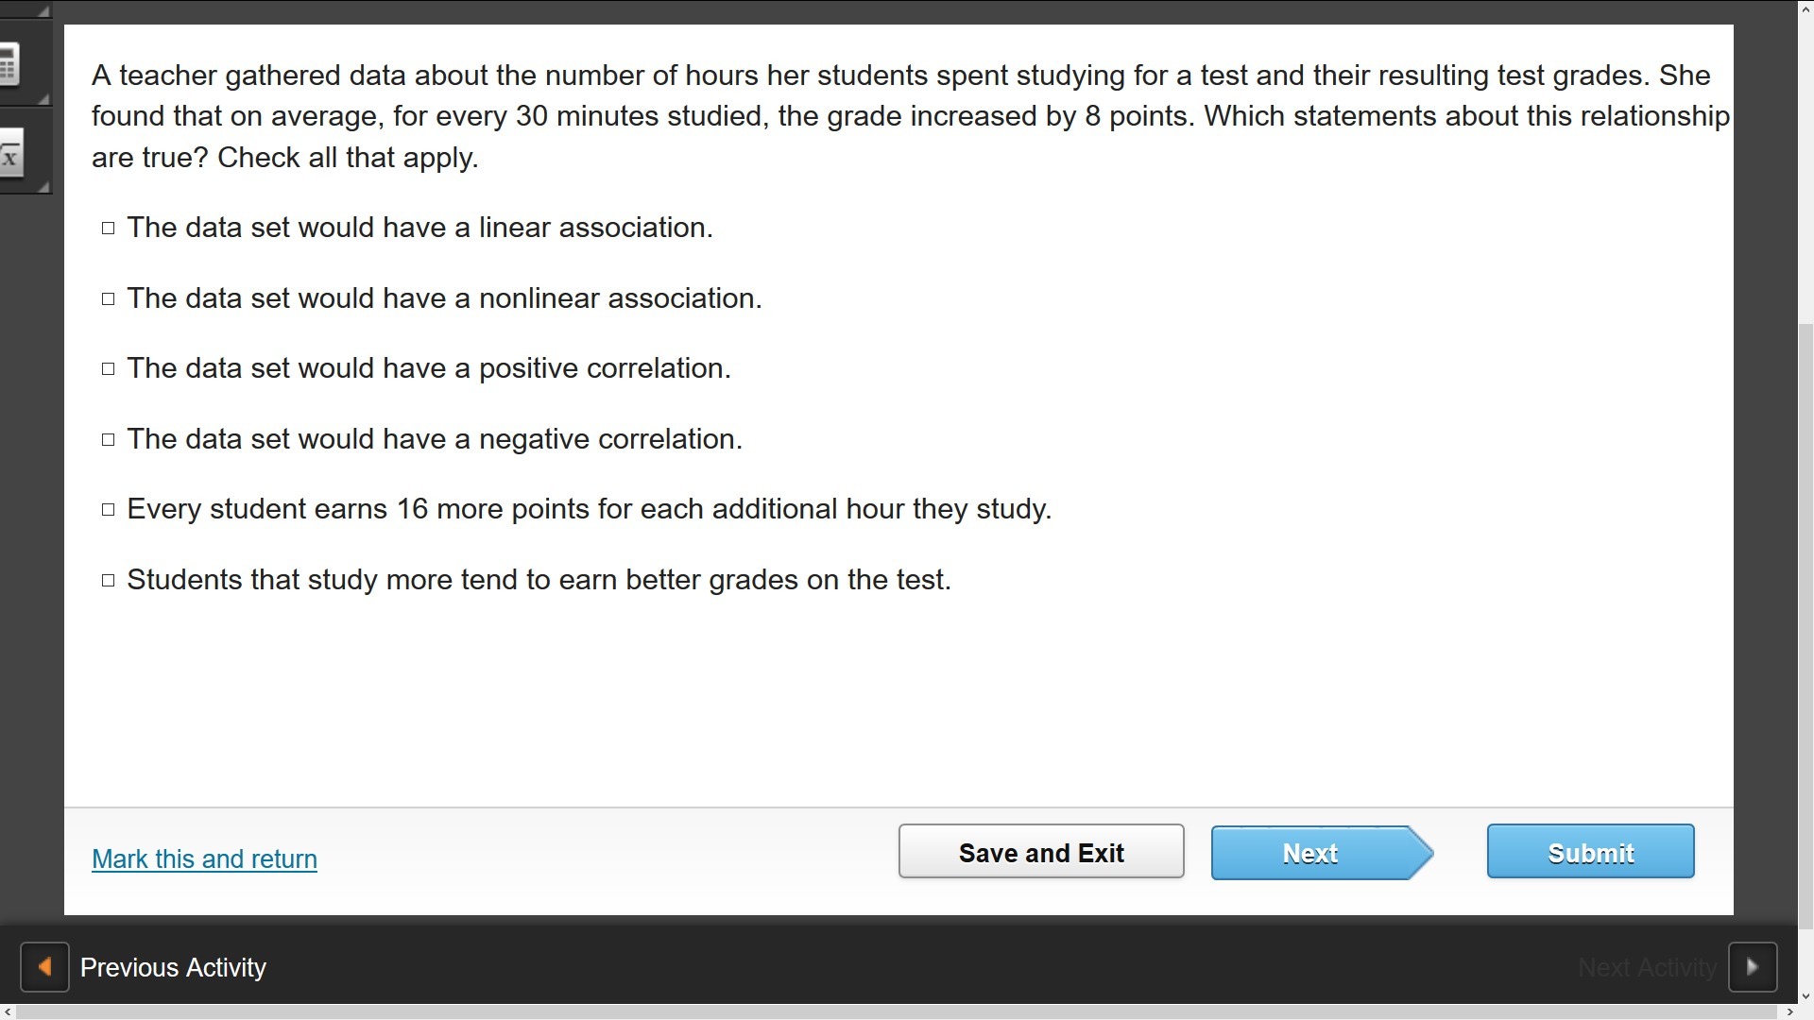
Task: Check 'Students that study more' option
Action: [109, 580]
